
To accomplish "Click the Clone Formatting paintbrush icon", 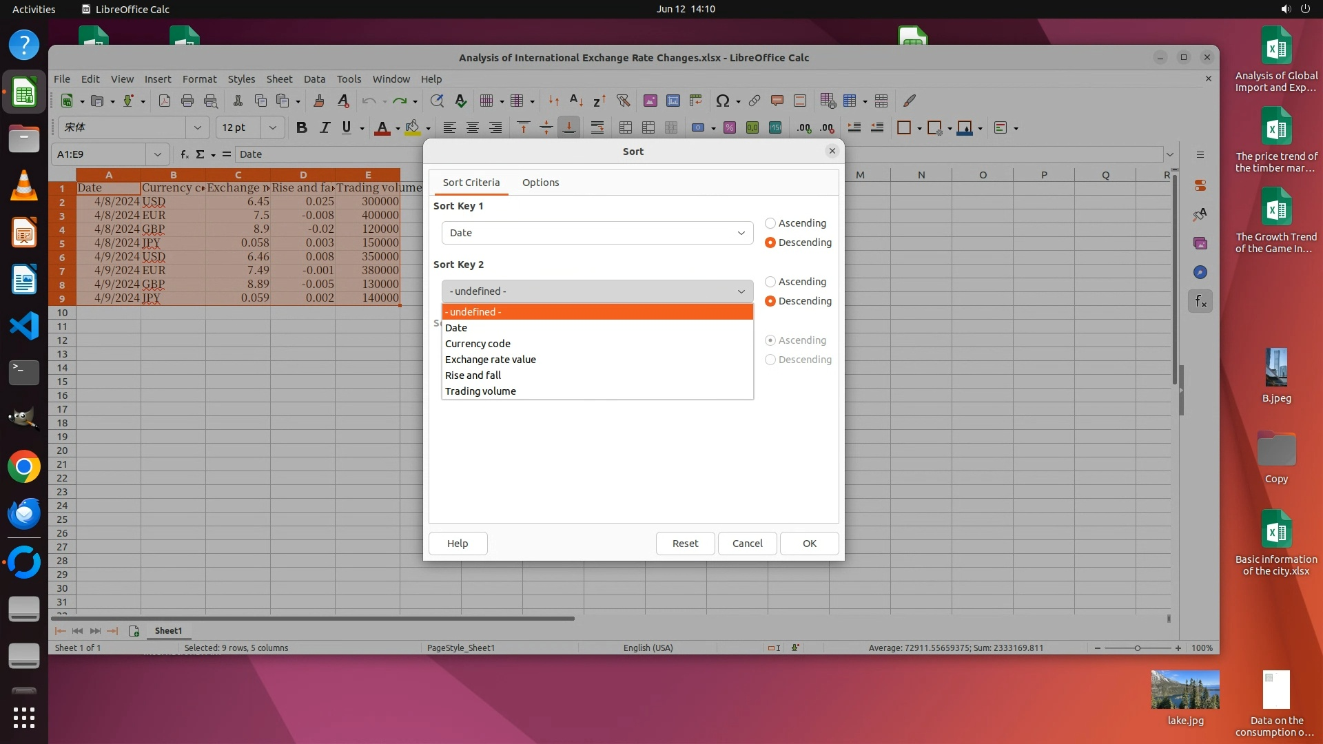I will (x=319, y=101).
